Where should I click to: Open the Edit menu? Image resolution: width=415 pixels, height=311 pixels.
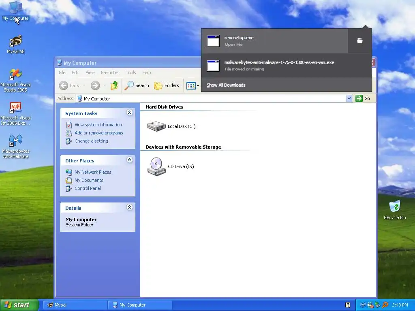click(x=75, y=72)
